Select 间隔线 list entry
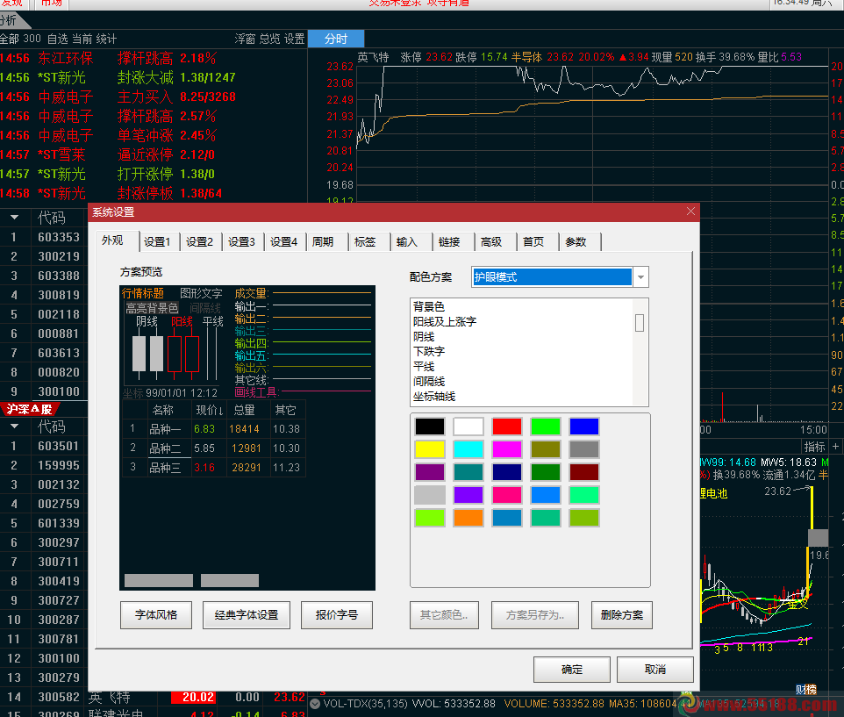The image size is (844, 717). point(429,382)
